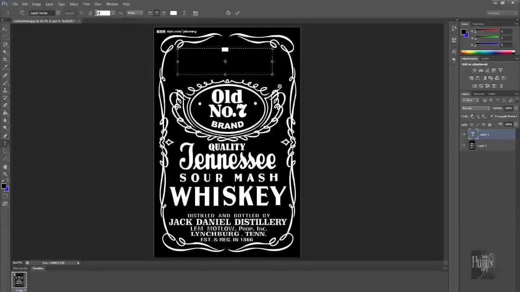Add a Levels adjustment
The height and width of the screenshot is (292, 520).
481,70
